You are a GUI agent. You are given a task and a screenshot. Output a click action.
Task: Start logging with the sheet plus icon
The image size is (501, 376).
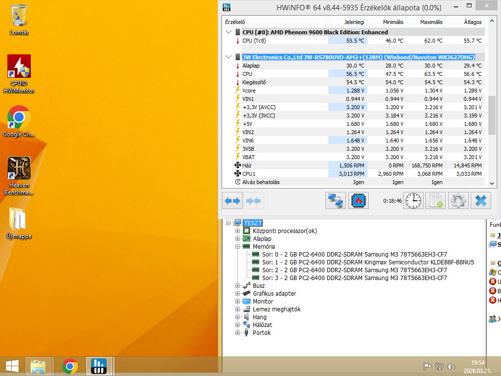(436, 201)
